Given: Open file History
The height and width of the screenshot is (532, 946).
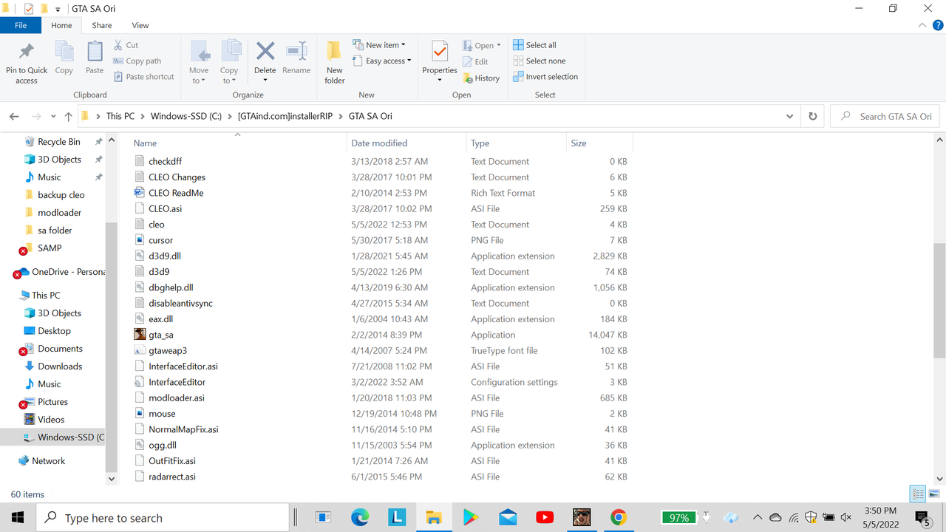Looking at the screenshot, I should pos(481,78).
